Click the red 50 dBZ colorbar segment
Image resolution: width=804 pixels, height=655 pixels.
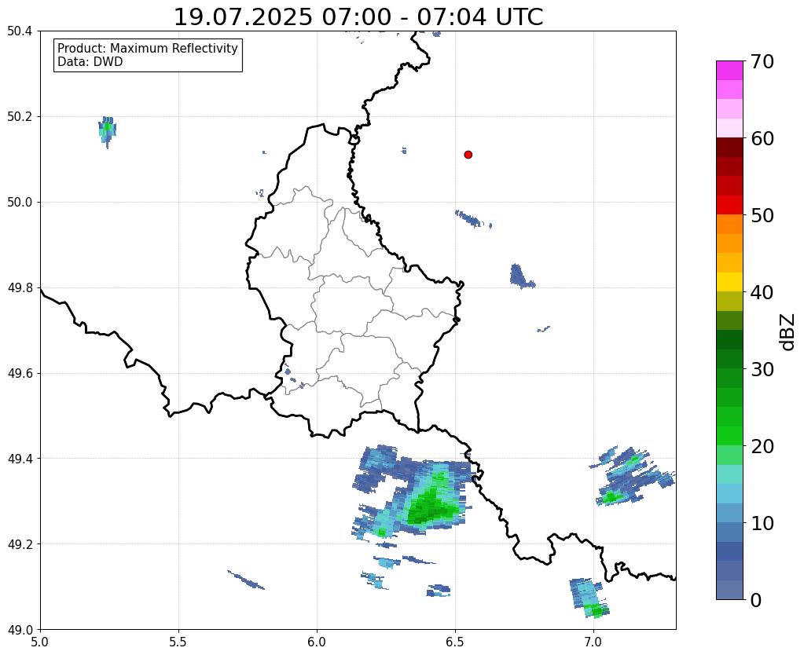click(729, 205)
